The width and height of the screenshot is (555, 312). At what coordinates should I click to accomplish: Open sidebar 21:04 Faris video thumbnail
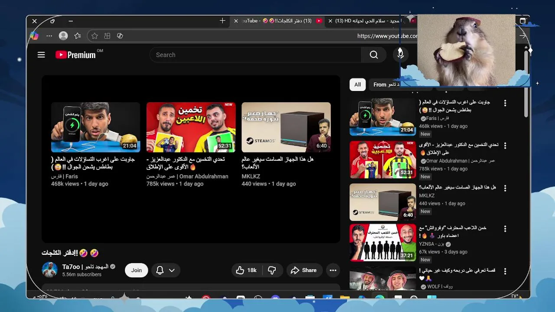coord(382,117)
